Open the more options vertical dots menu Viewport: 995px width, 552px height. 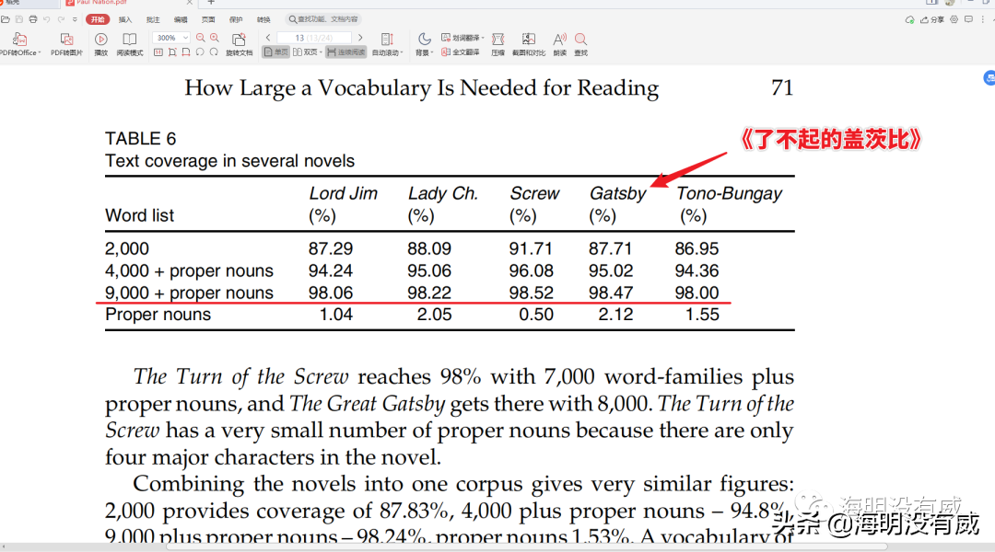[983, 19]
